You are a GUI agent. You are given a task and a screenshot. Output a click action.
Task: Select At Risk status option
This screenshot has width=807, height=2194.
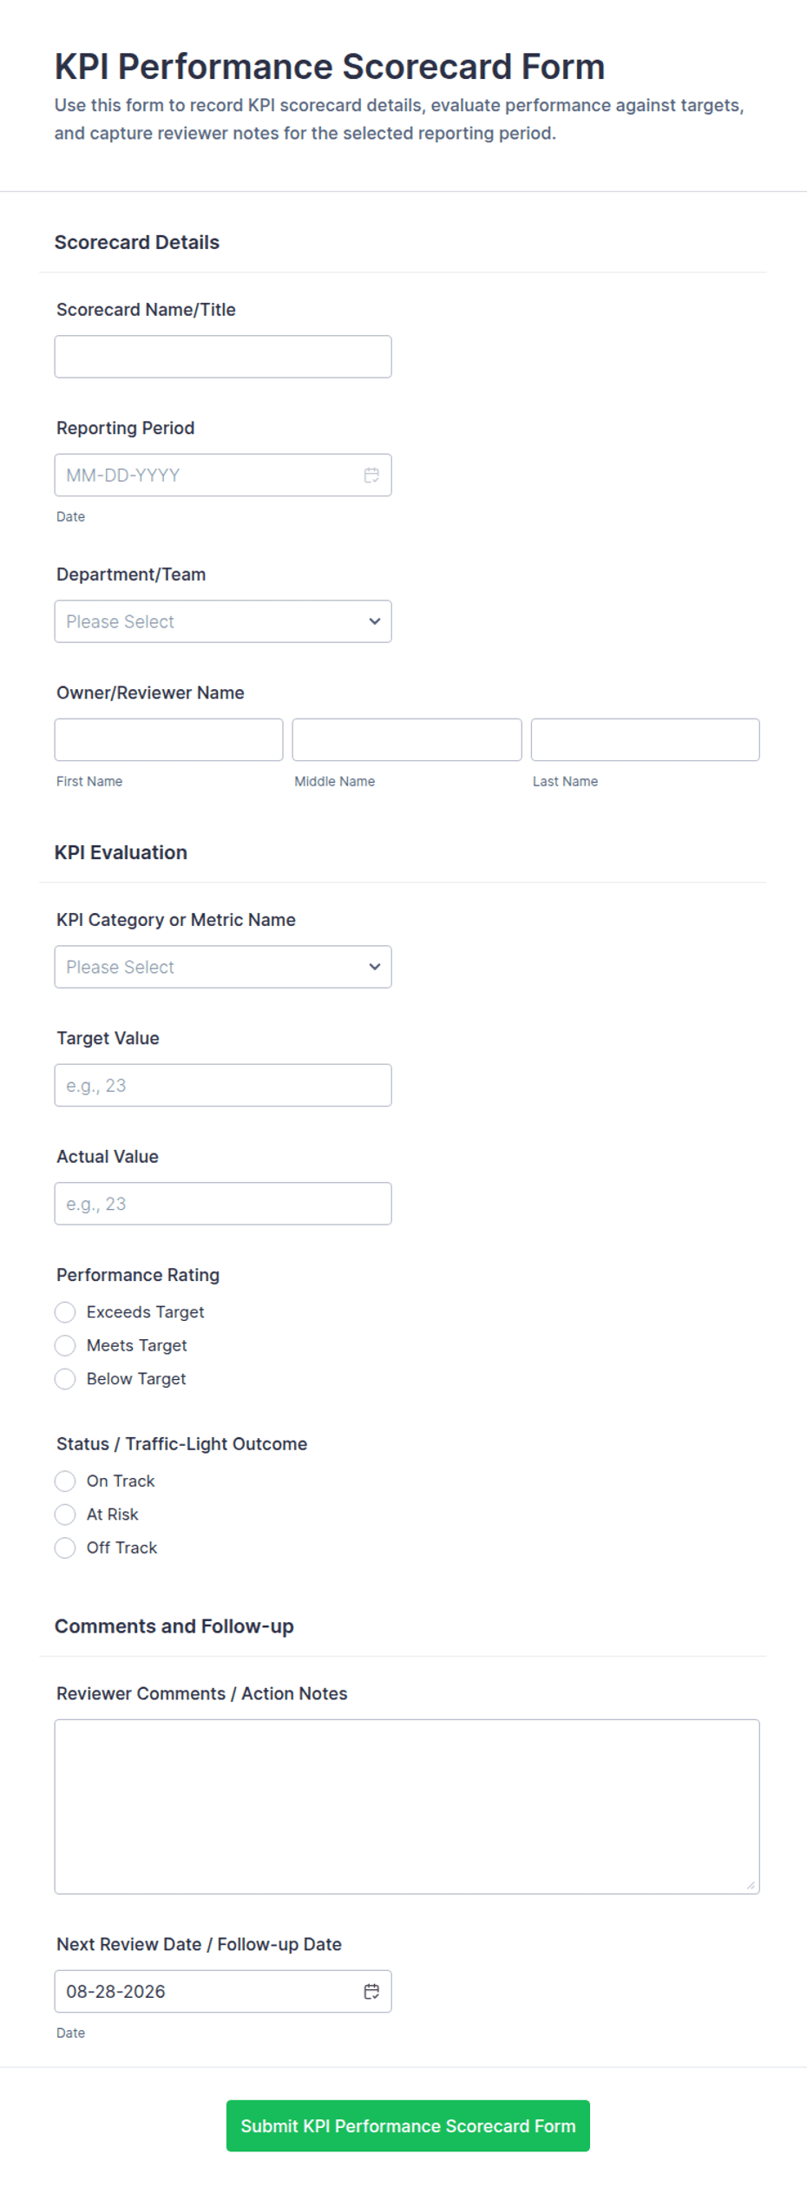65,1514
